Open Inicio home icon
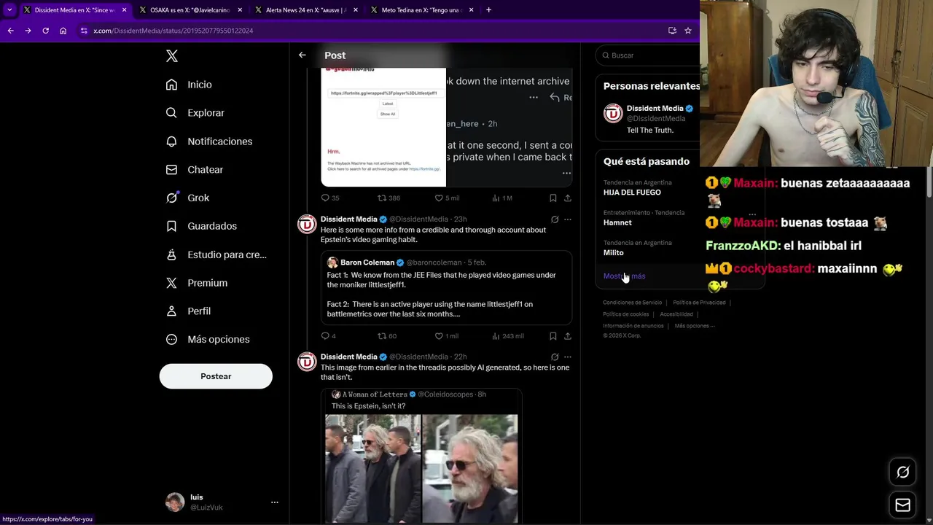Viewport: 933px width, 525px height. [x=171, y=85]
